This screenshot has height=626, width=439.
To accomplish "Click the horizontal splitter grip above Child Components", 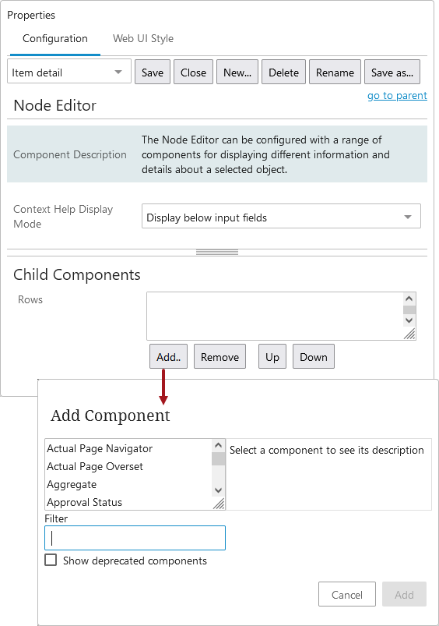I will (x=217, y=253).
